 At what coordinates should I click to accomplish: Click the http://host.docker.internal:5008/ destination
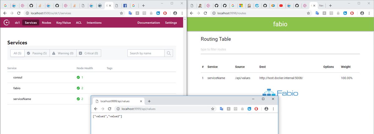click(x=281, y=78)
